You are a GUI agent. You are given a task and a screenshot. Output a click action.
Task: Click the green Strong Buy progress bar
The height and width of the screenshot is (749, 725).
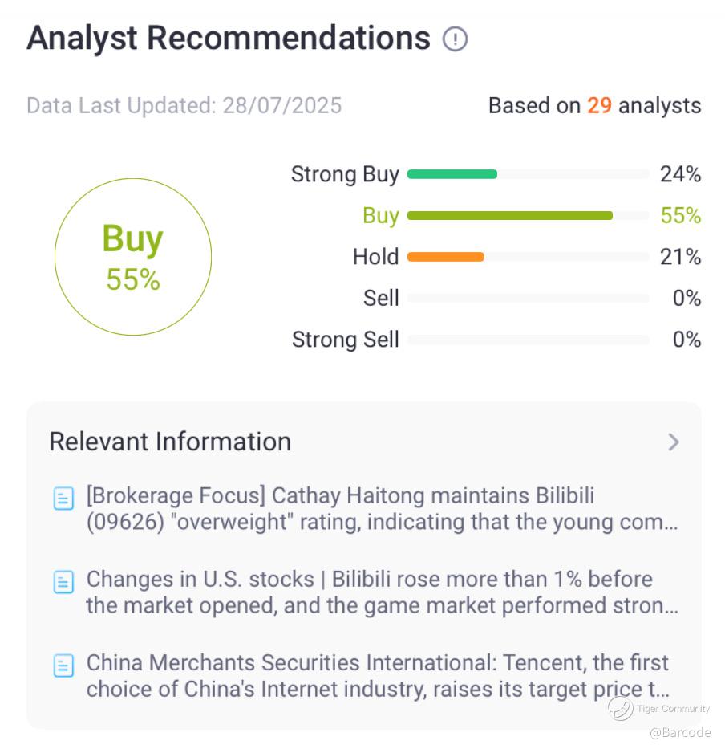(452, 174)
